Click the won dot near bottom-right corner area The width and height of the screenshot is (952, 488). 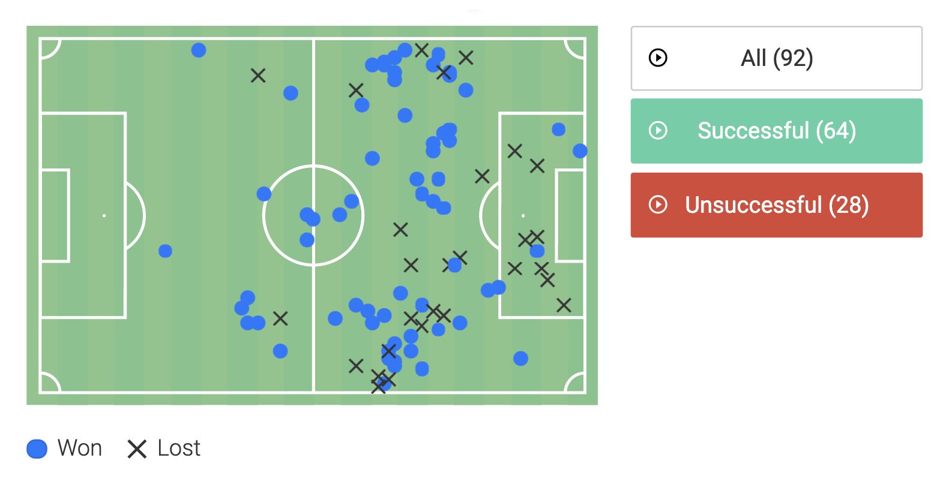[x=520, y=359]
